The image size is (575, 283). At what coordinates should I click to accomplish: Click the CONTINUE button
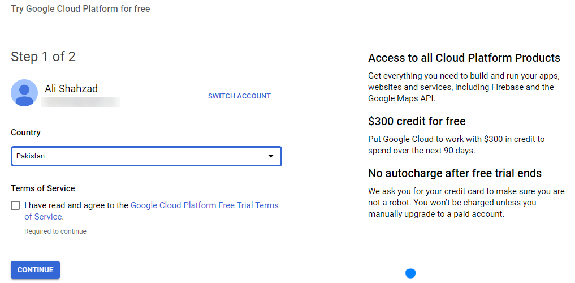(x=35, y=270)
